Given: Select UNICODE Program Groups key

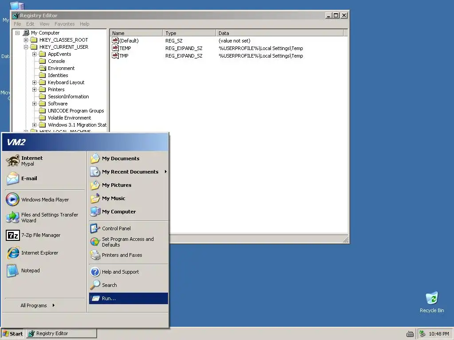Looking at the screenshot, I should 76,111.
